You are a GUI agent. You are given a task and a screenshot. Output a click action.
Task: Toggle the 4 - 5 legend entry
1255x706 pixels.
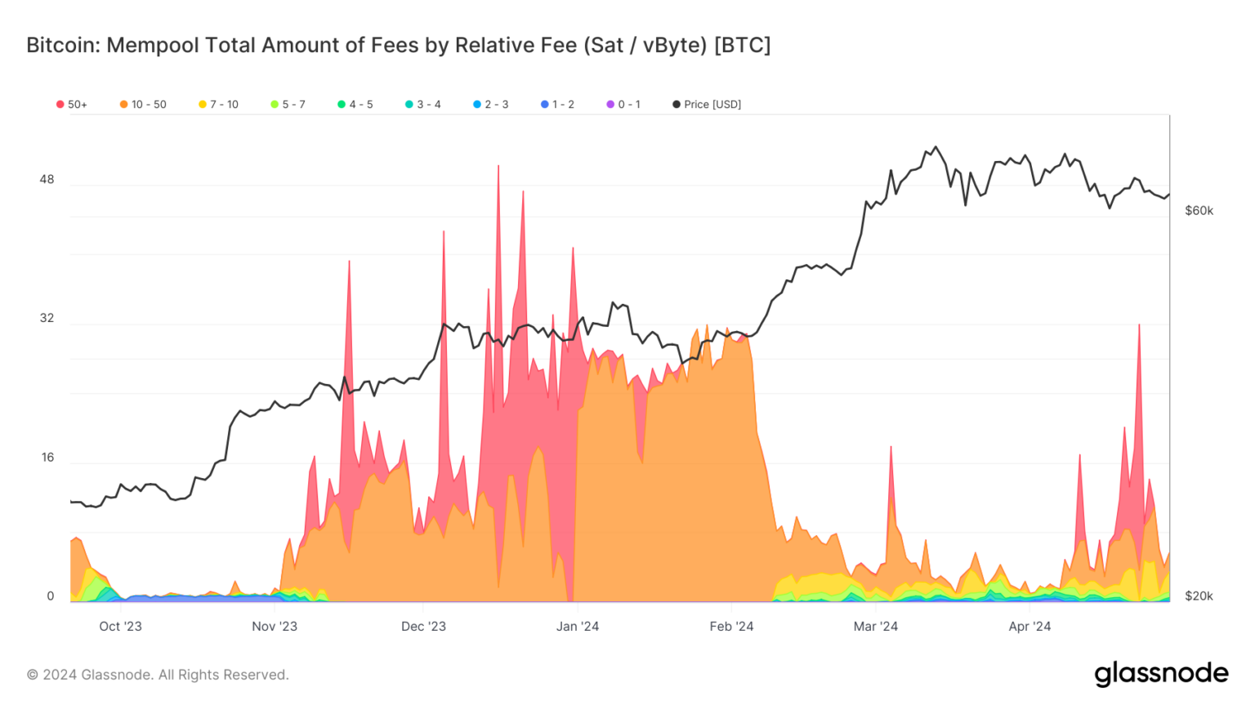[x=355, y=105]
